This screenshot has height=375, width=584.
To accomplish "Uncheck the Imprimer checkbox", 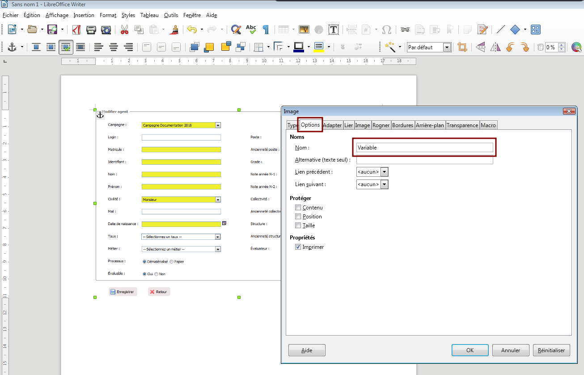I will click(x=298, y=247).
